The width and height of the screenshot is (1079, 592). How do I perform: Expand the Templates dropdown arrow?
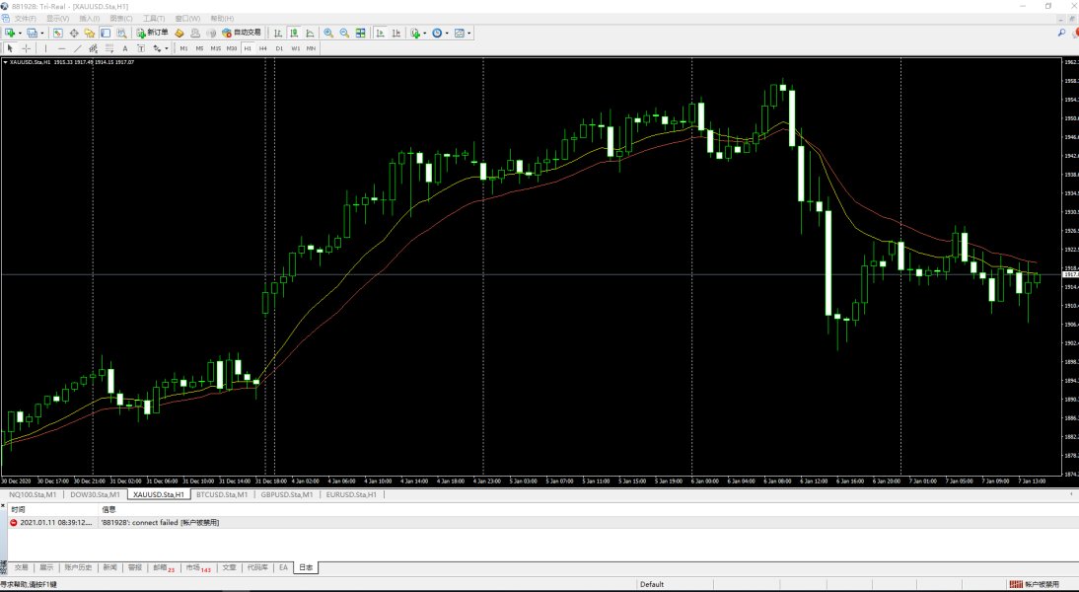tap(469, 33)
